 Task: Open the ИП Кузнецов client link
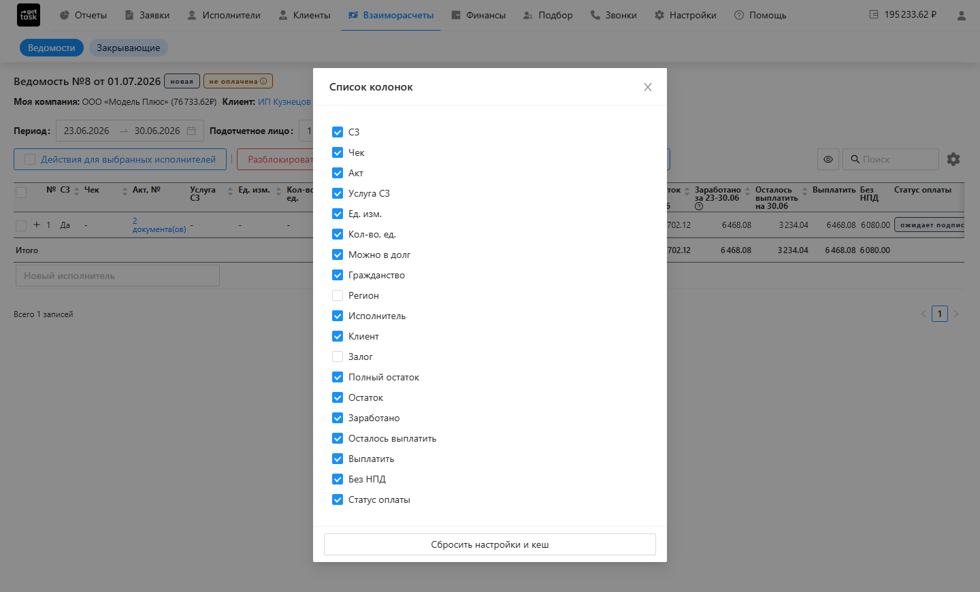(x=284, y=101)
